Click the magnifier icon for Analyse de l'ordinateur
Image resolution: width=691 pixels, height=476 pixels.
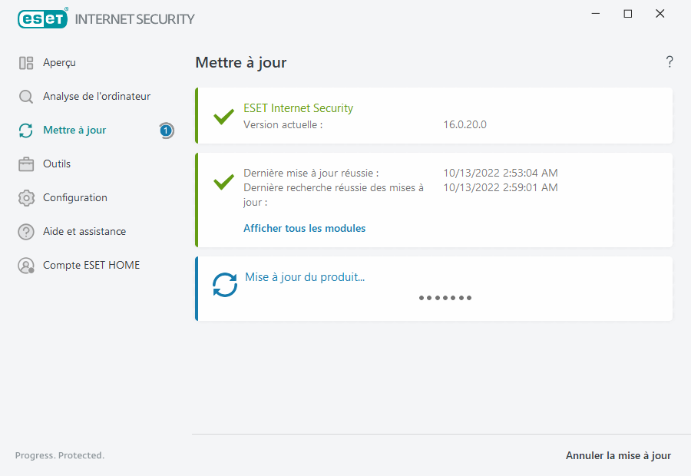pos(26,97)
